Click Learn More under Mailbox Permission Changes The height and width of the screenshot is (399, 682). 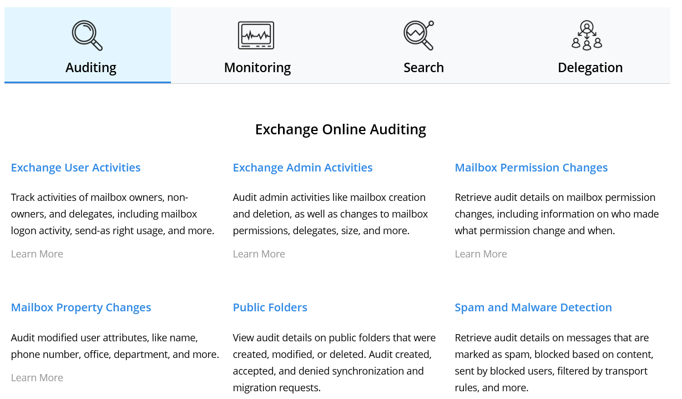pyautogui.click(x=481, y=254)
